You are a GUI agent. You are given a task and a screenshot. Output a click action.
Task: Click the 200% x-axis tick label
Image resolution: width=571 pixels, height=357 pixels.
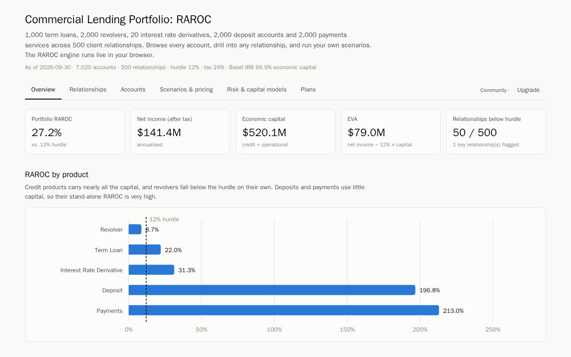coord(420,330)
